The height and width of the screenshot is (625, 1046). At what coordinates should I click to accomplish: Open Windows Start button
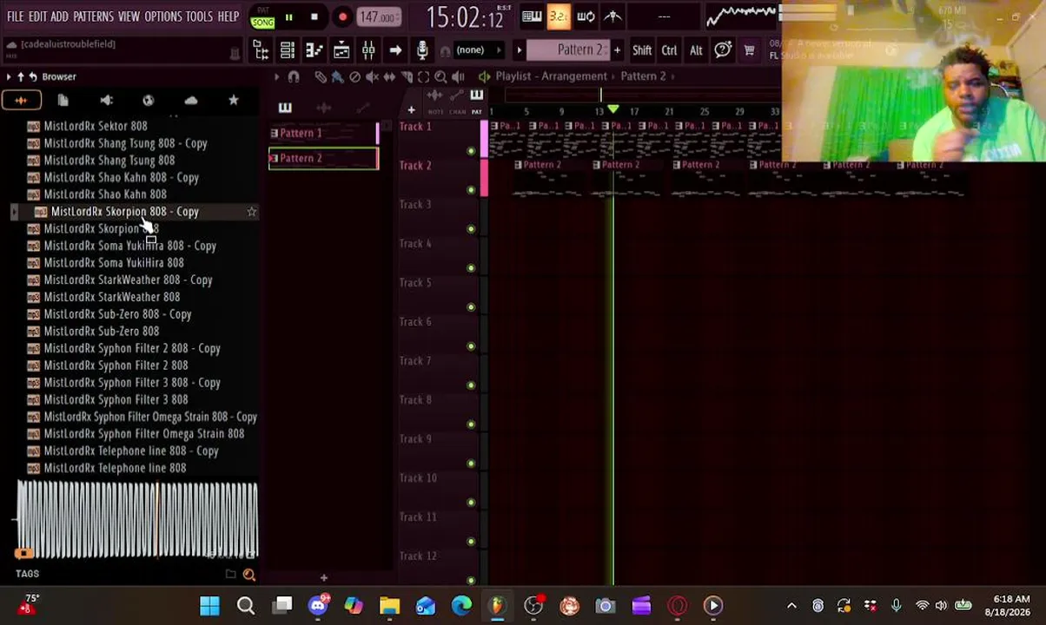pos(209,606)
